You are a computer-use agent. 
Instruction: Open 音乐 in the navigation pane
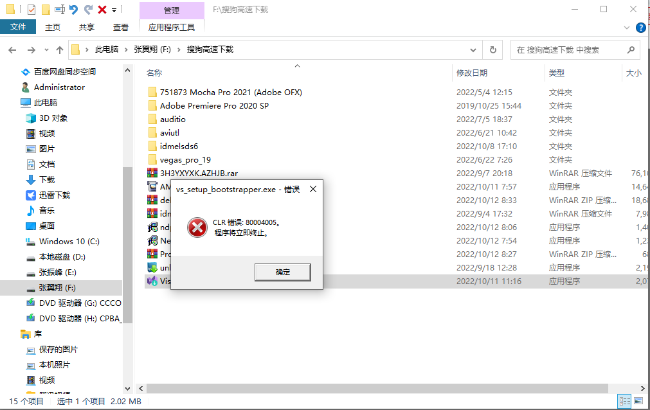point(47,210)
